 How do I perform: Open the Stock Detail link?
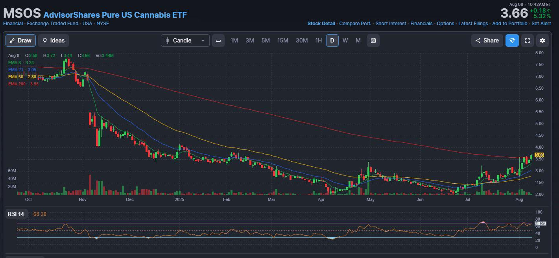tap(321, 24)
